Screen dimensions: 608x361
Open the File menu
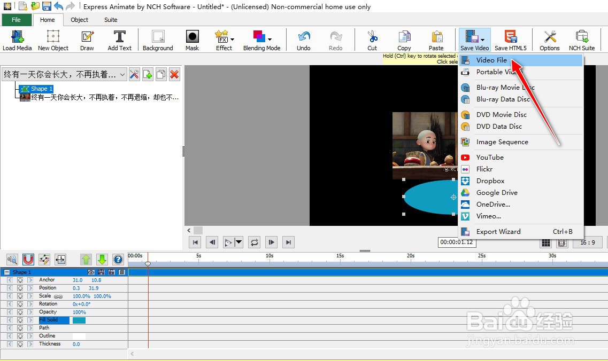point(16,20)
